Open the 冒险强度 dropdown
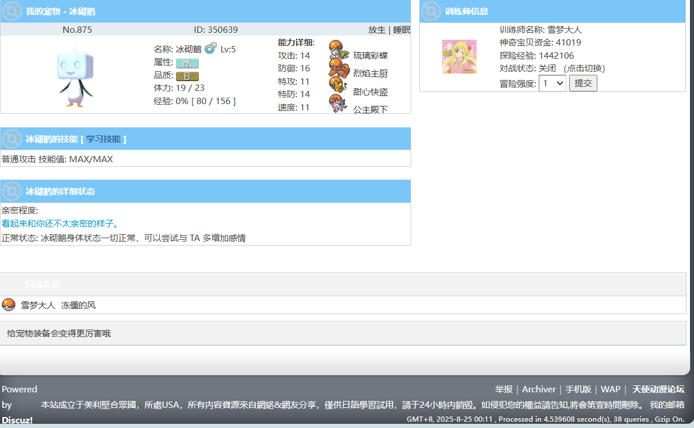694x428 pixels. [x=553, y=83]
